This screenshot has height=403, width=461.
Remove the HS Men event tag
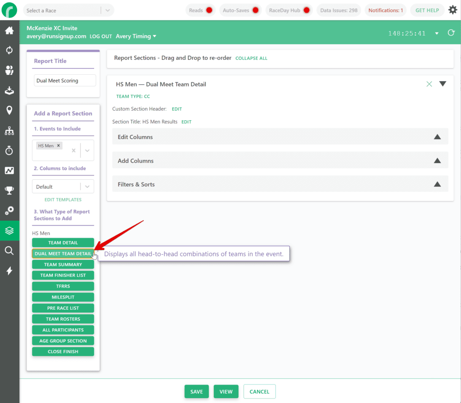point(59,145)
